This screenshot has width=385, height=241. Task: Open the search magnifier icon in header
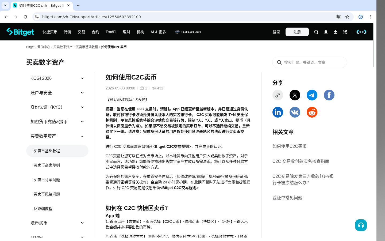(316, 32)
